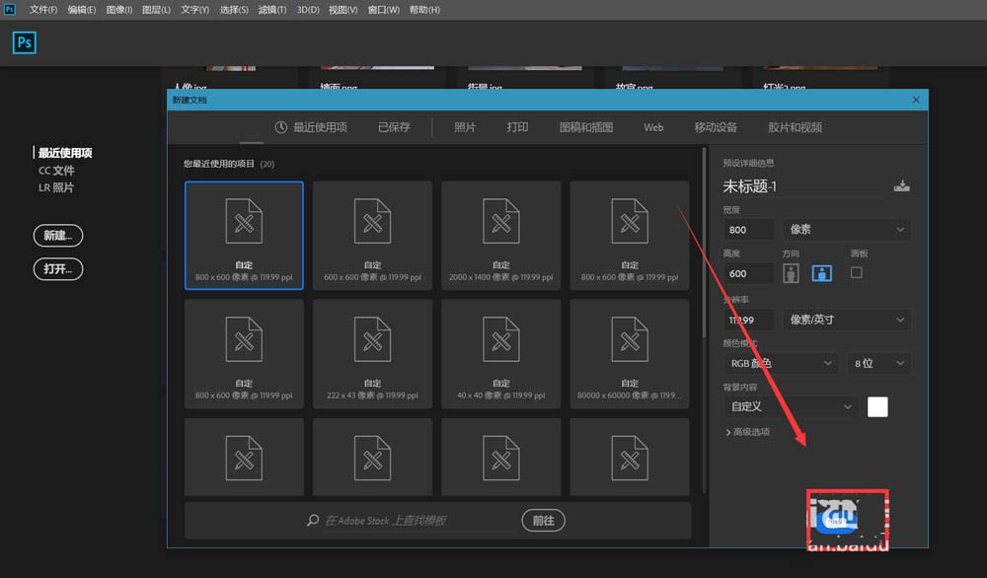Select the 222 x 43 像素 preset

tap(373, 353)
